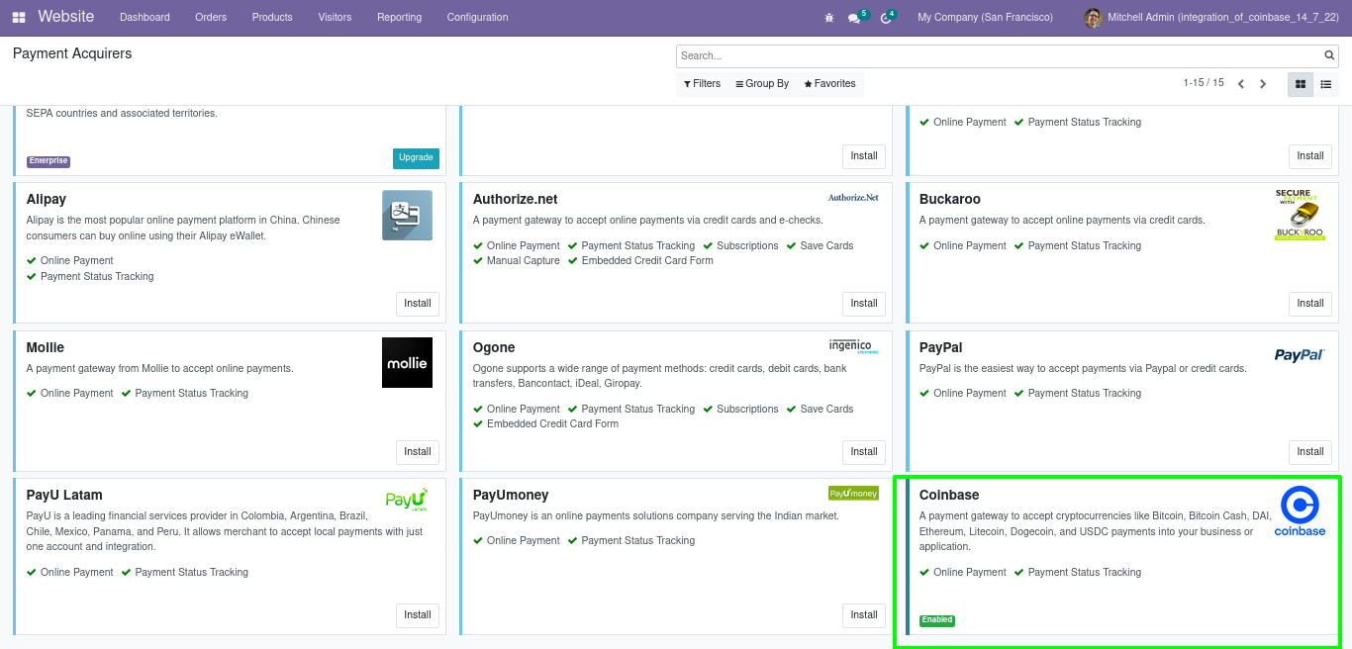Open the Ogone card title
This screenshot has width=1352, height=649.
pos(494,347)
